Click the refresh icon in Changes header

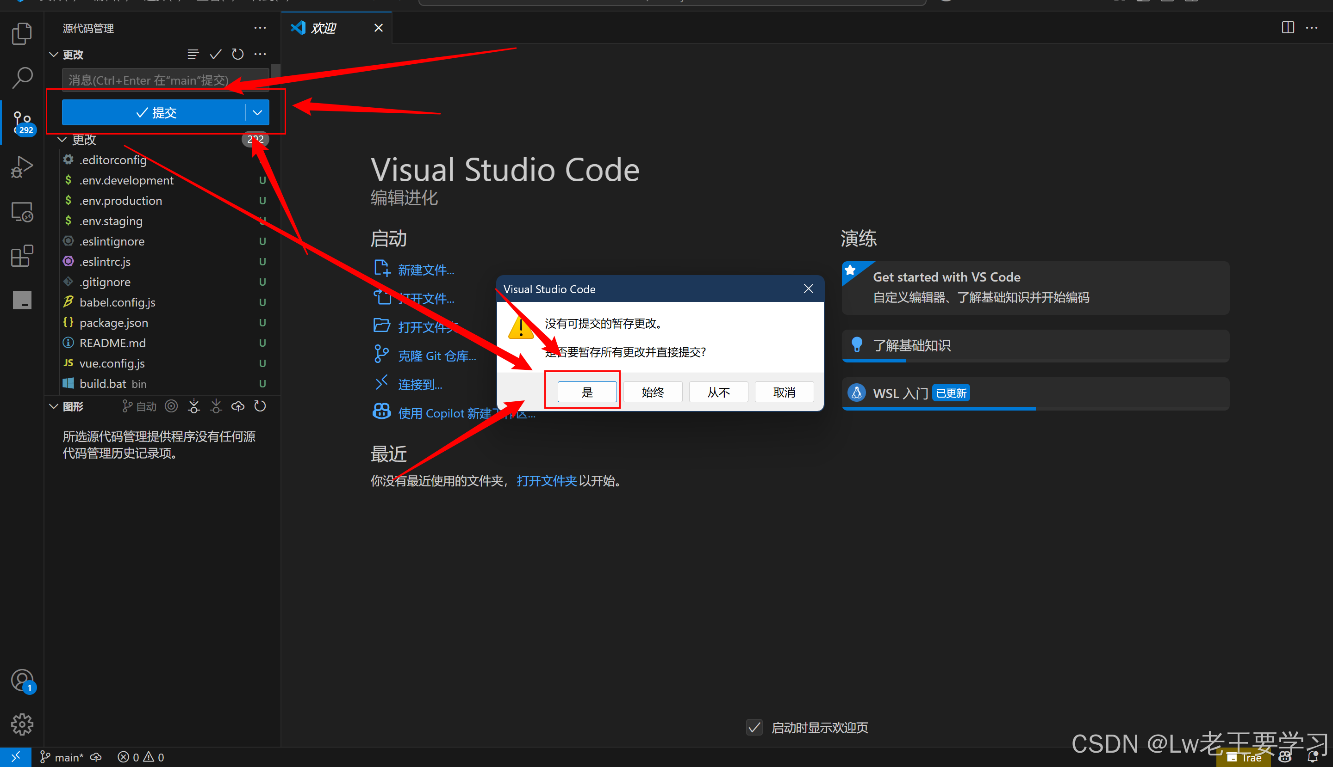pos(238,54)
